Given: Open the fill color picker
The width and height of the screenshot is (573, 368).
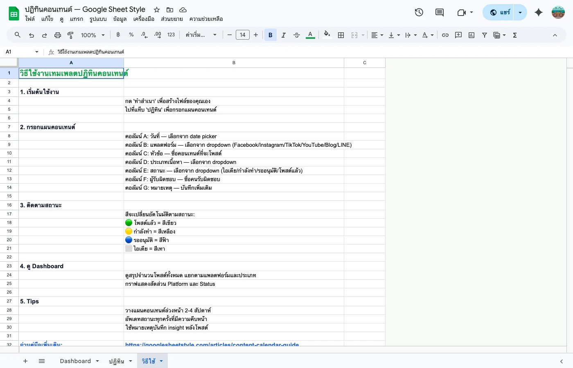Looking at the screenshot, I should 327,35.
